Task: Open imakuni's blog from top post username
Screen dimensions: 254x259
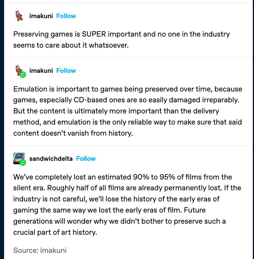Action: tap(41, 16)
